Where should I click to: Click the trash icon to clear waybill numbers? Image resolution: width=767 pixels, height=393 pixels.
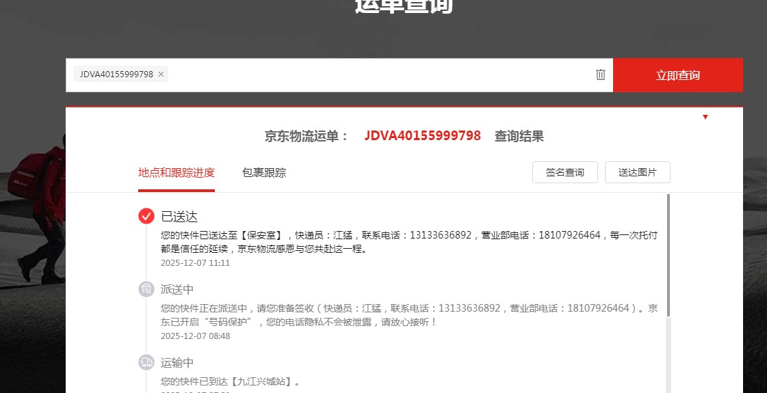[600, 75]
